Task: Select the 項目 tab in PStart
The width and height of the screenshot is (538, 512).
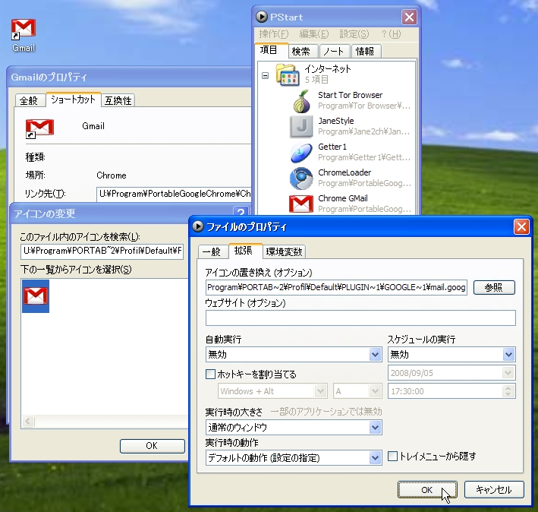Action: [x=271, y=50]
